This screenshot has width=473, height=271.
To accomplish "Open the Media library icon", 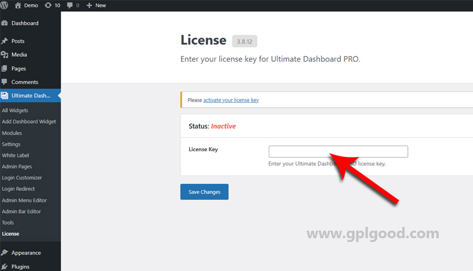I will tap(5, 55).
